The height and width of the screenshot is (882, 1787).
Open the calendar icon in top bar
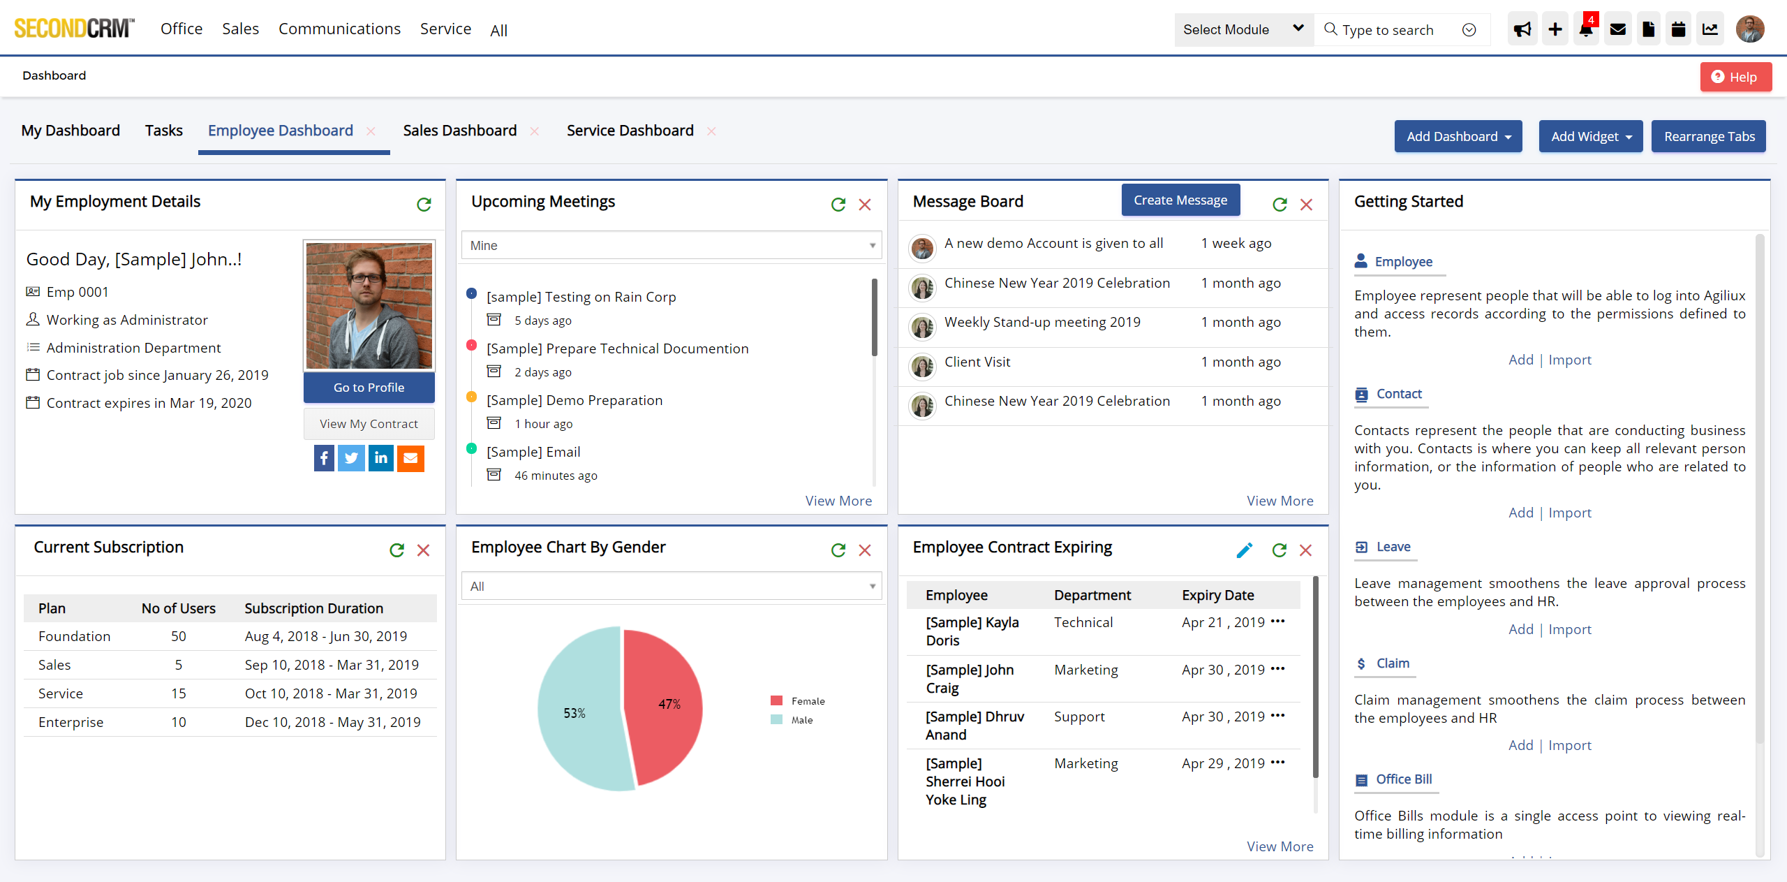(1678, 29)
